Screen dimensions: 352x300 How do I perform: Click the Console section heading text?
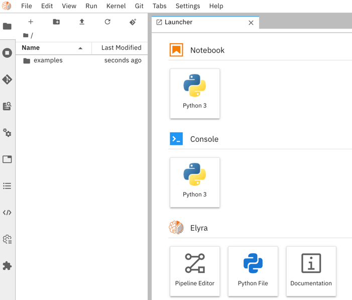point(204,139)
